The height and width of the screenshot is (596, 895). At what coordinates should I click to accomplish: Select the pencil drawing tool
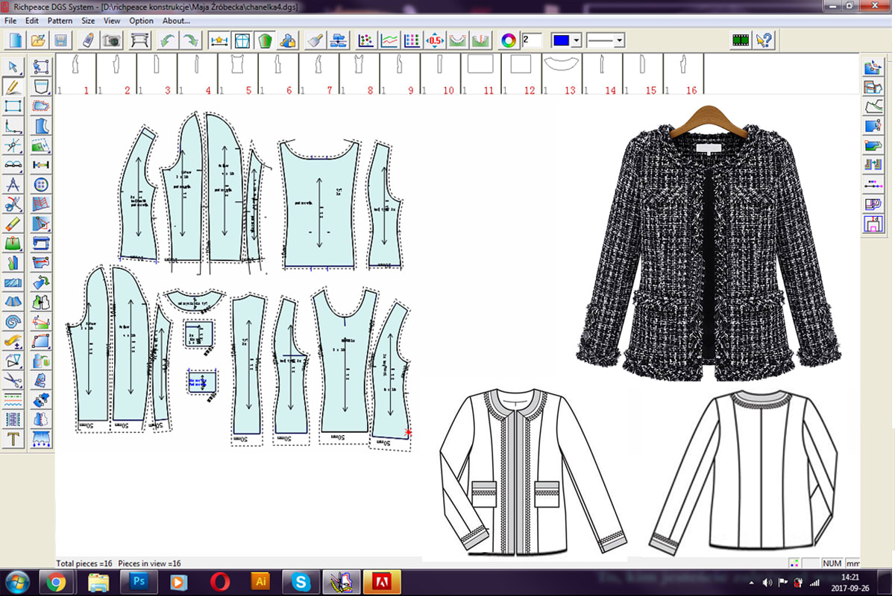point(13,86)
